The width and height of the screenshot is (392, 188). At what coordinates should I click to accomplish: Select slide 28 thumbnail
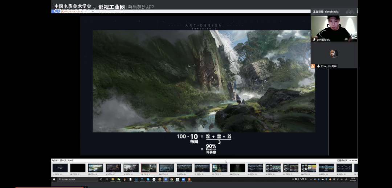tap(309, 168)
